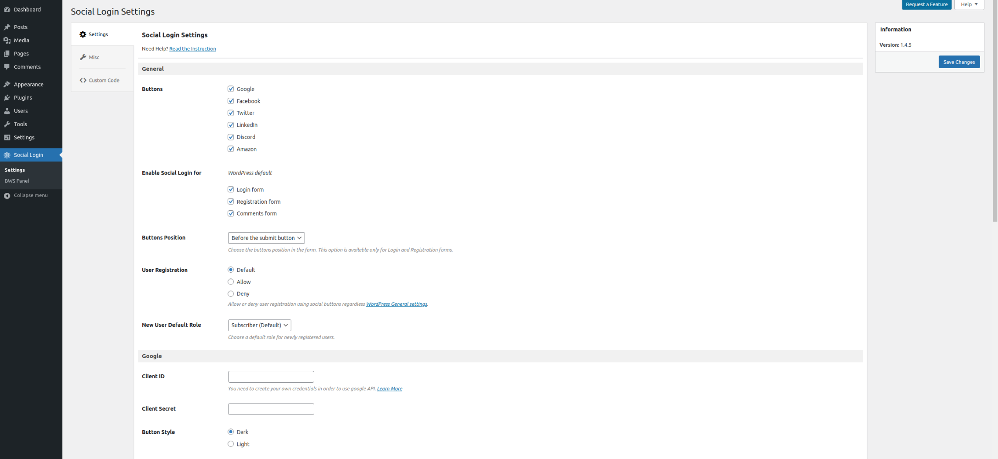Click the Users person icon
The image size is (998, 459).
pyautogui.click(x=7, y=111)
